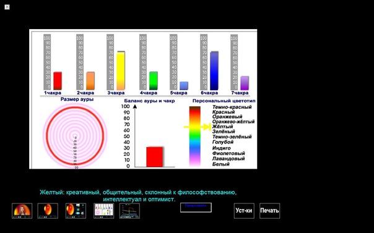This screenshot has width=374, height=233.
Task: Open the body and chakra details thumbnail
Action: (76, 211)
